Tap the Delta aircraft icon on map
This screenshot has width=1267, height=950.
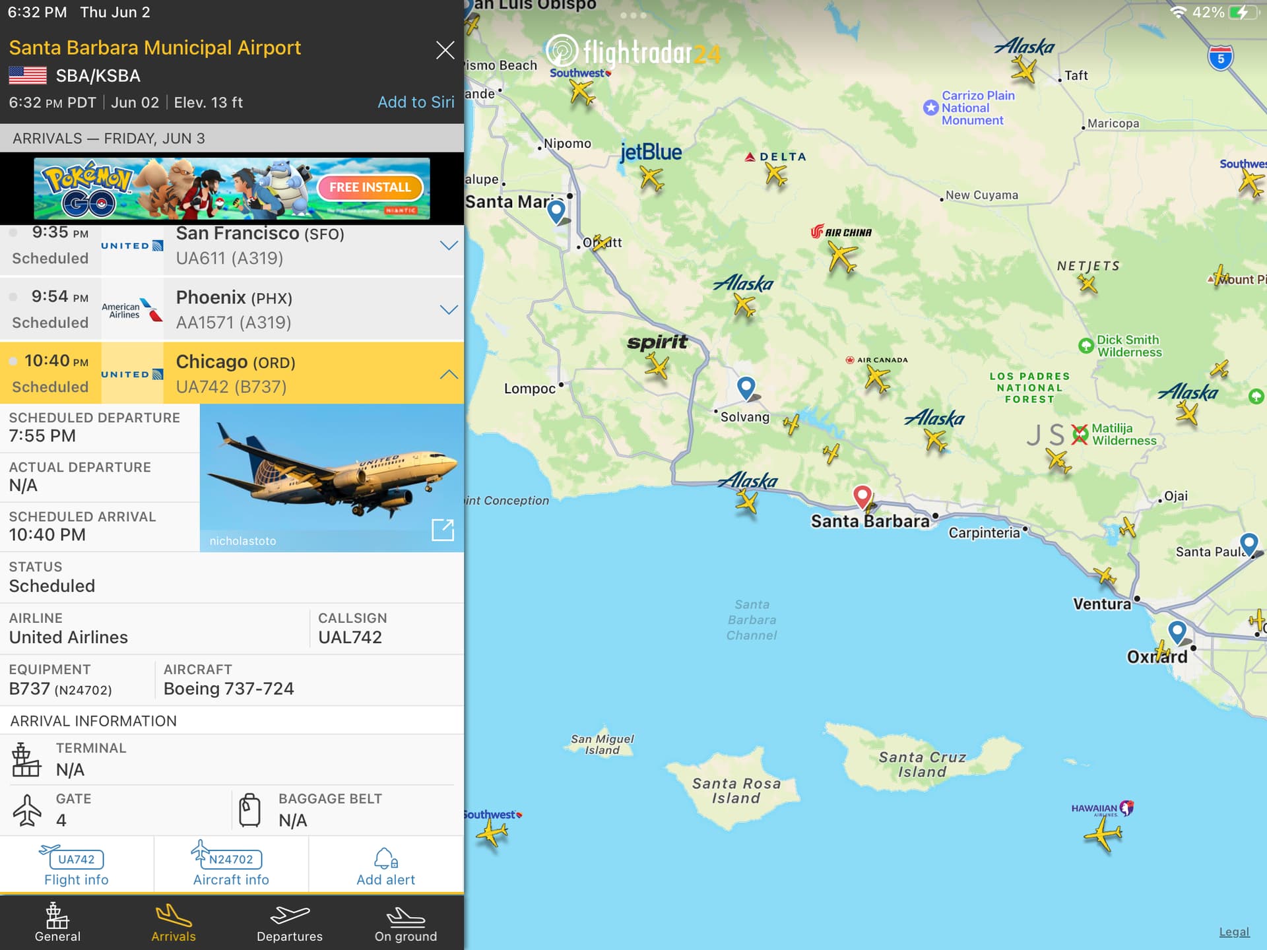tap(776, 175)
